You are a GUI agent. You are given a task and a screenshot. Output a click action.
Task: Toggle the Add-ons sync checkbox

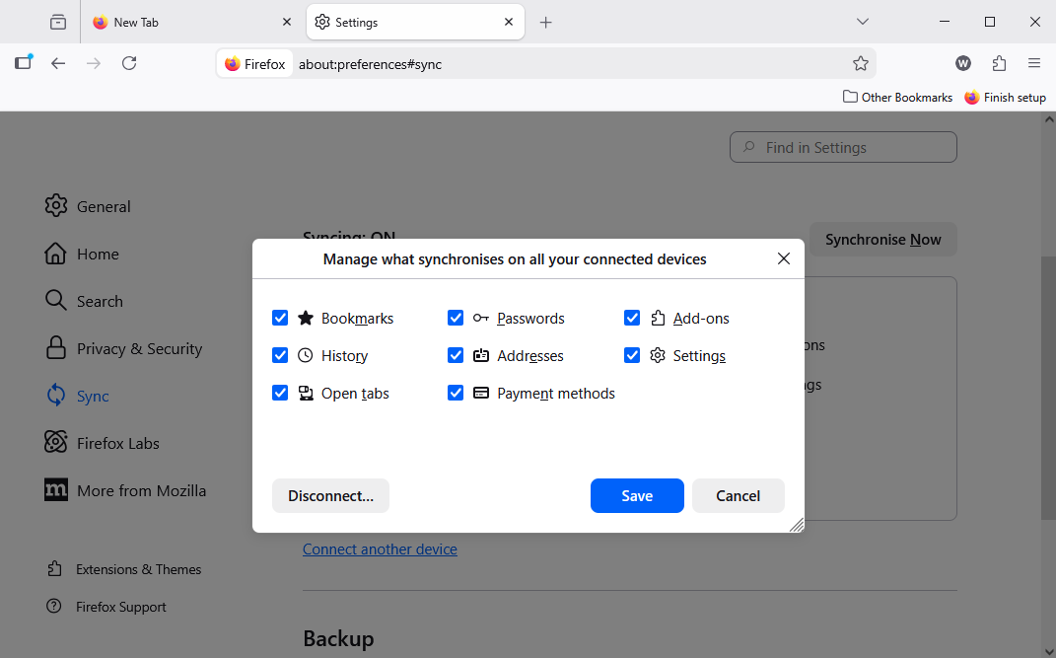pyautogui.click(x=632, y=318)
